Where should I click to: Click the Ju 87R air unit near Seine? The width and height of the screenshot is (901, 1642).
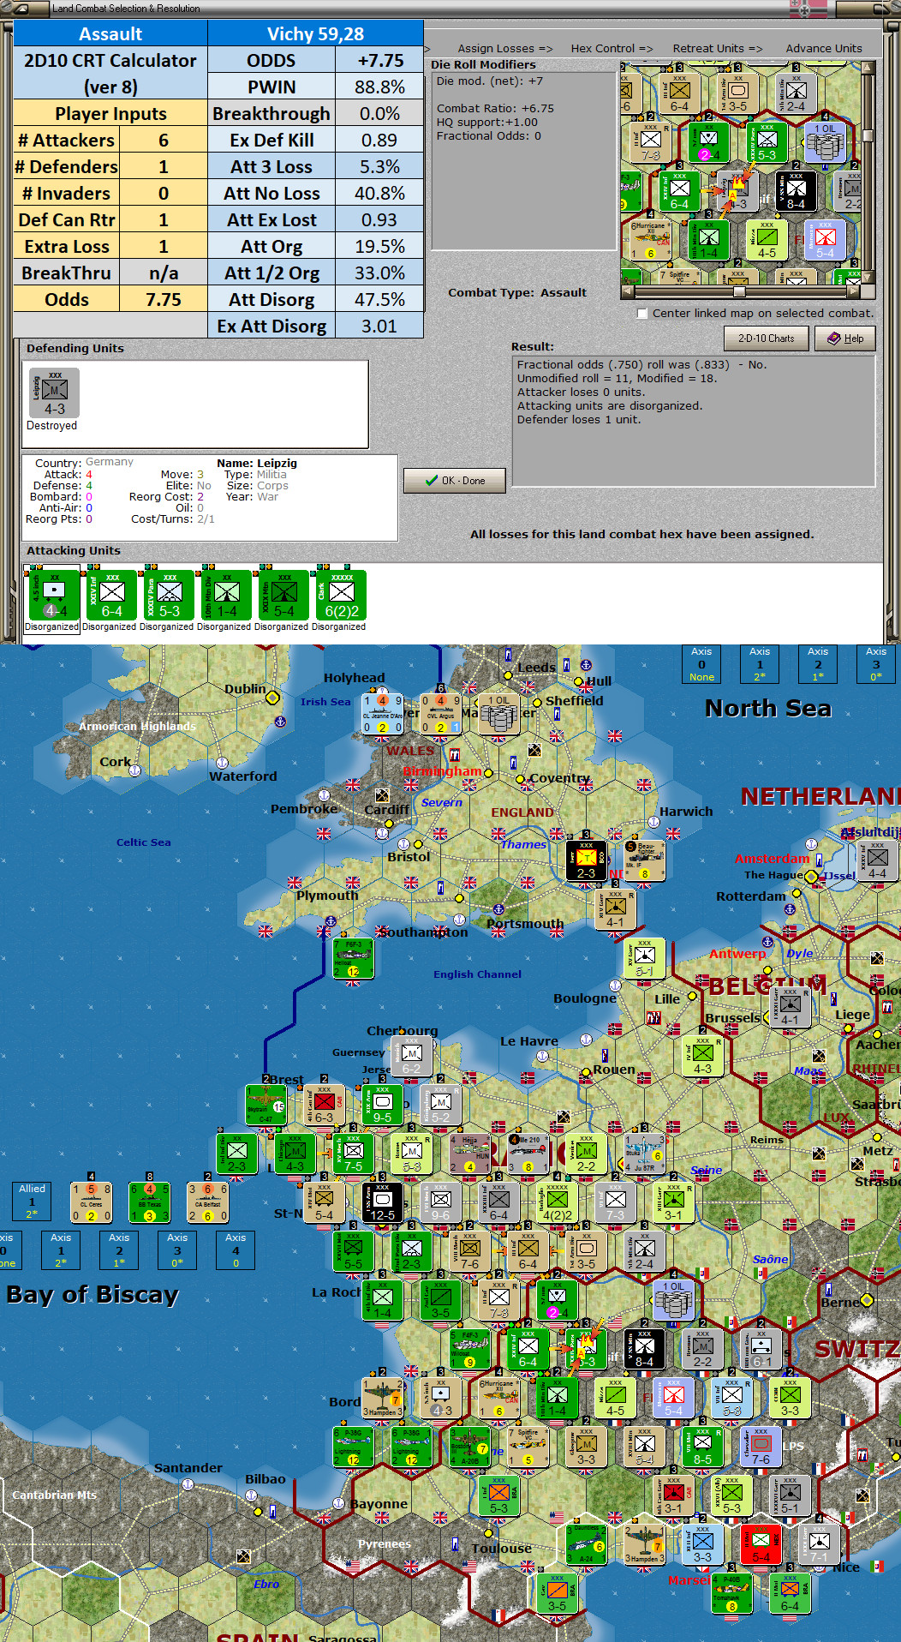pyautogui.click(x=644, y=1153)
